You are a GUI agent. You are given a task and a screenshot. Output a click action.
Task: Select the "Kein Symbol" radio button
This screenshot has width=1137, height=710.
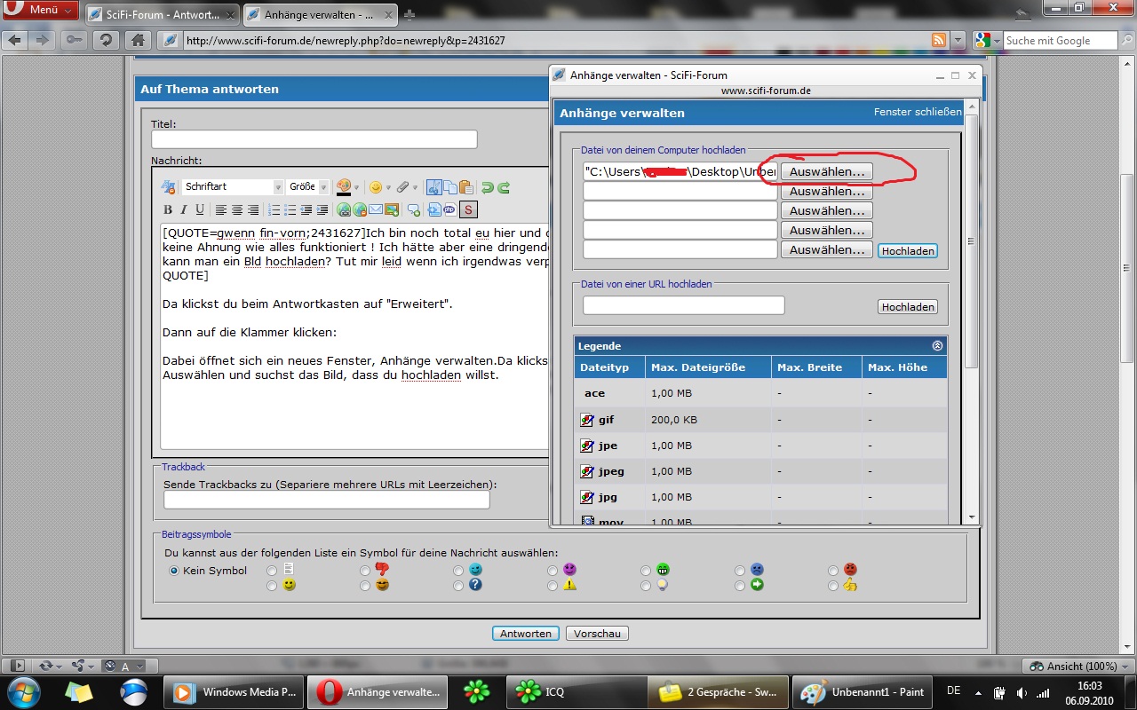coord(174,571)
